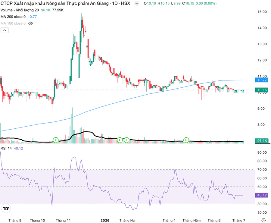
Task: Select the 40.12 RSI legend value
Action: 18,148
